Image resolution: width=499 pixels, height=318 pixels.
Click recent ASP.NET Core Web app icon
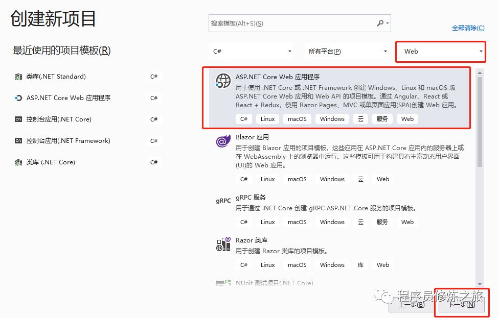(x=18, y=98)
